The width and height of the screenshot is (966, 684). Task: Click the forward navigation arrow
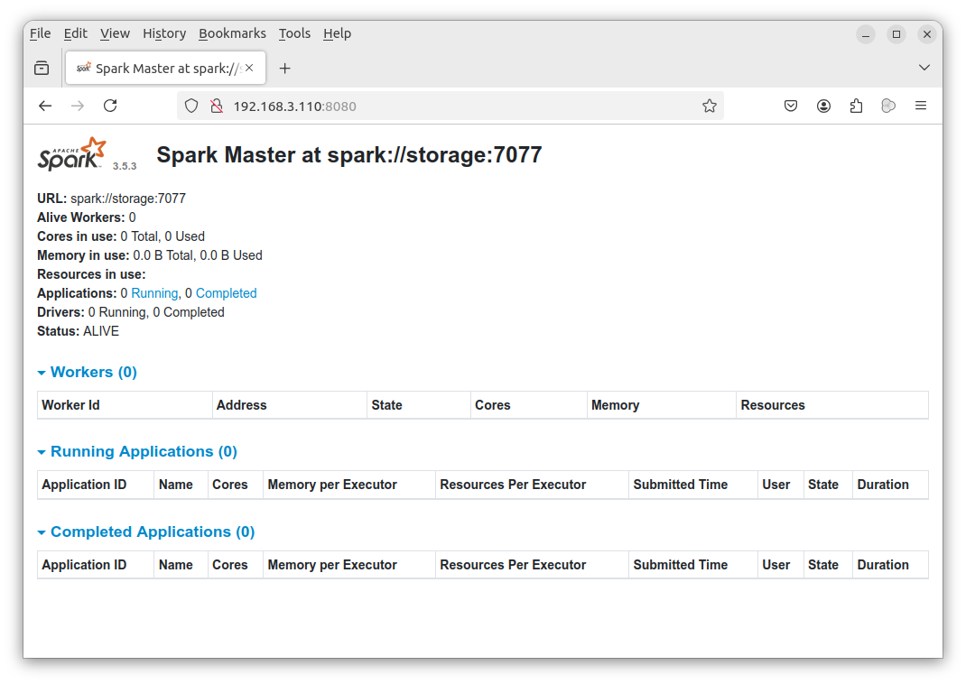(78, 106)
